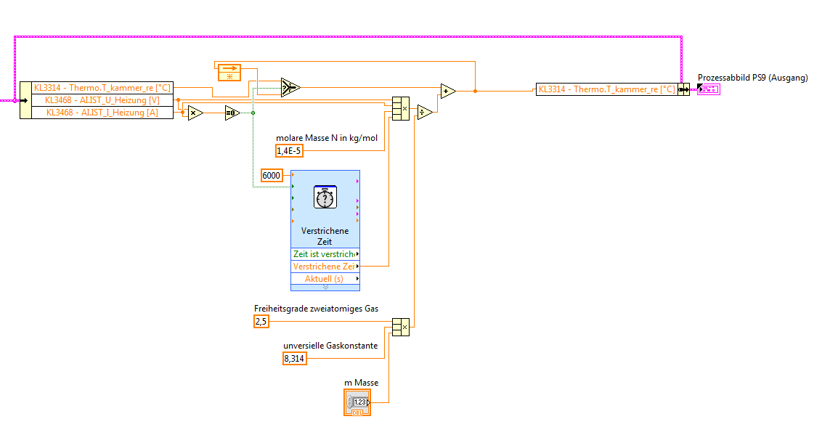This screenshot has height=443, width=822.
Task: Select the 8,314 gas constant value
Action: (294, 359)
